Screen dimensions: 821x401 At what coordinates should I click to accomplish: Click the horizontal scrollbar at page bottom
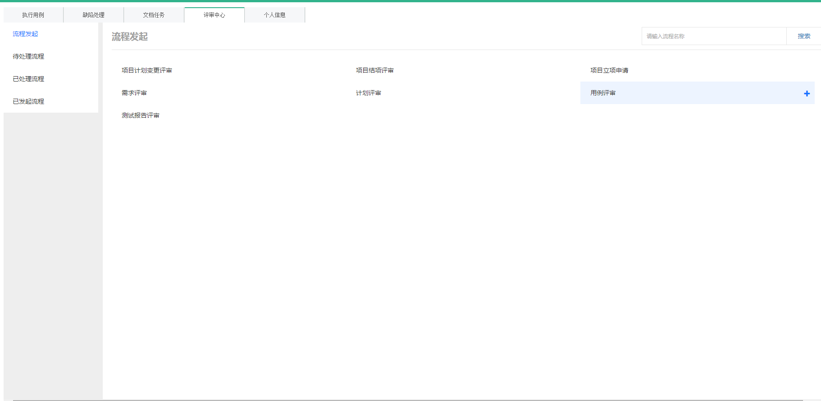click(406, 400)
